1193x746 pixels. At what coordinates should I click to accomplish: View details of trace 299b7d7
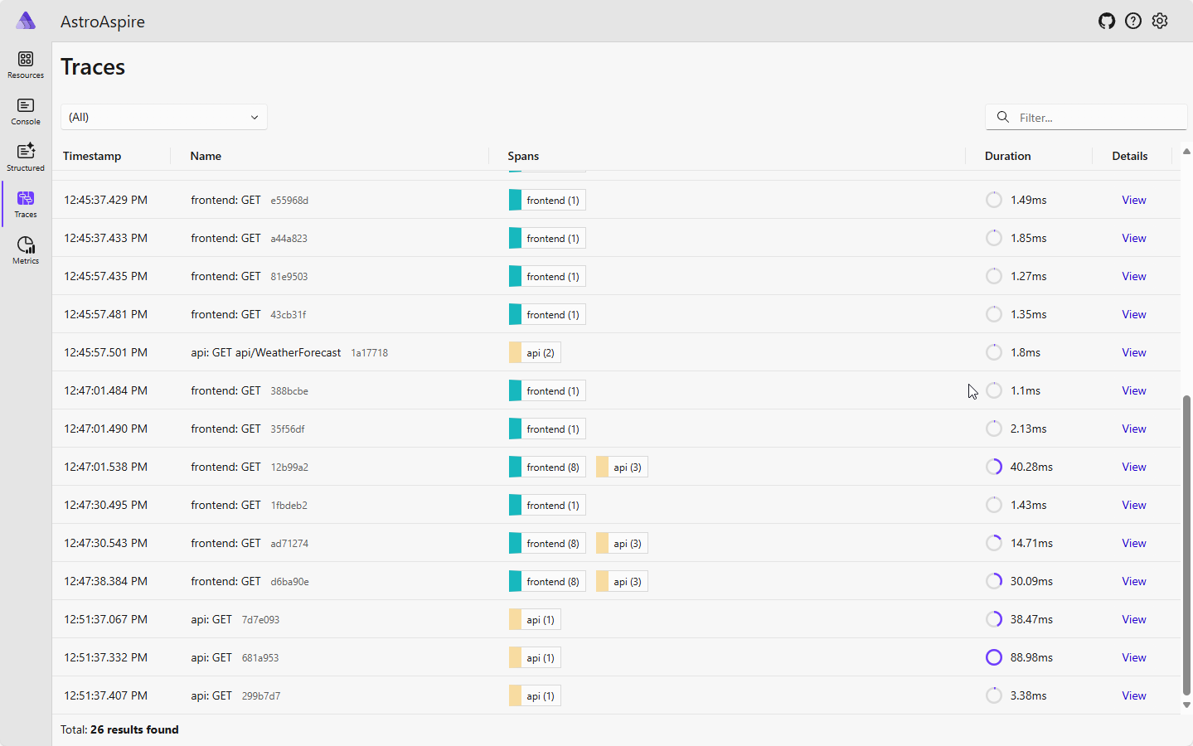pyautogui.click(x=1134, y=695)
